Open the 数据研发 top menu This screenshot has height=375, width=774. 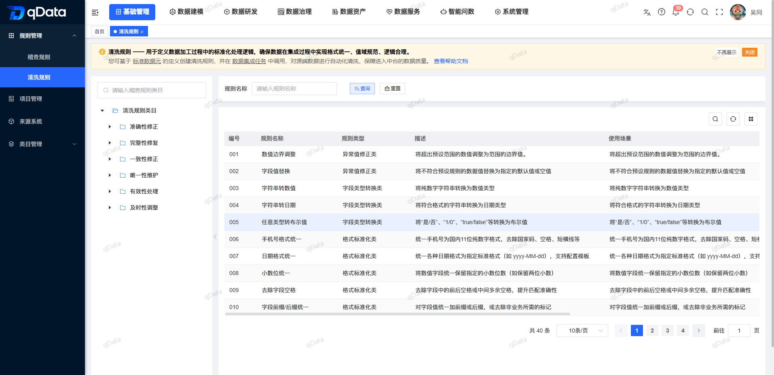pyautogui.click(x=241, y=12)
